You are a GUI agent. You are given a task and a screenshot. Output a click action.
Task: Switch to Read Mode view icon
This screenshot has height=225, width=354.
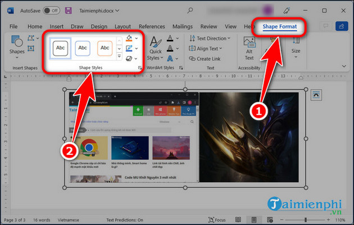(238, 219)
